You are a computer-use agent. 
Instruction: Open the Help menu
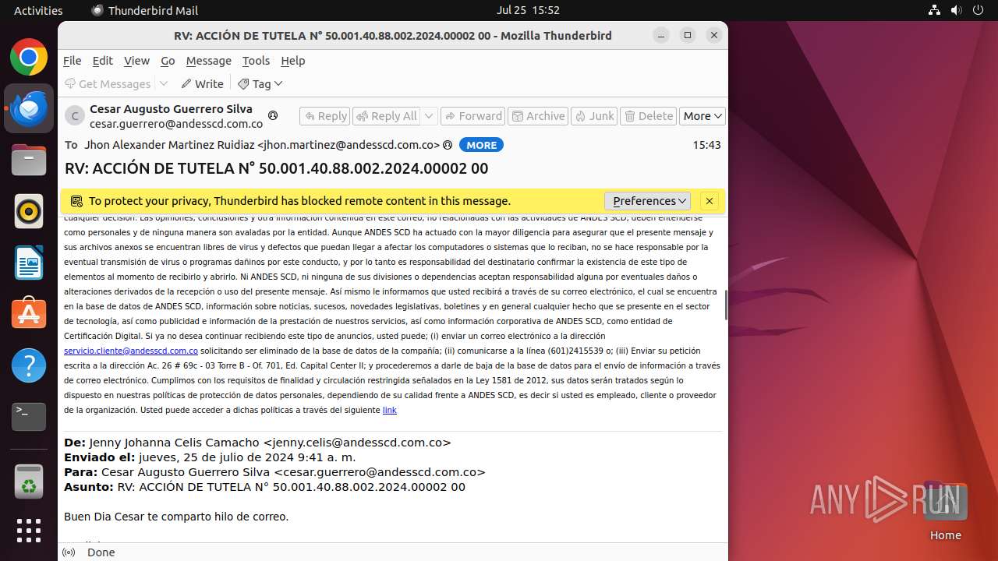tap(293, 61)
